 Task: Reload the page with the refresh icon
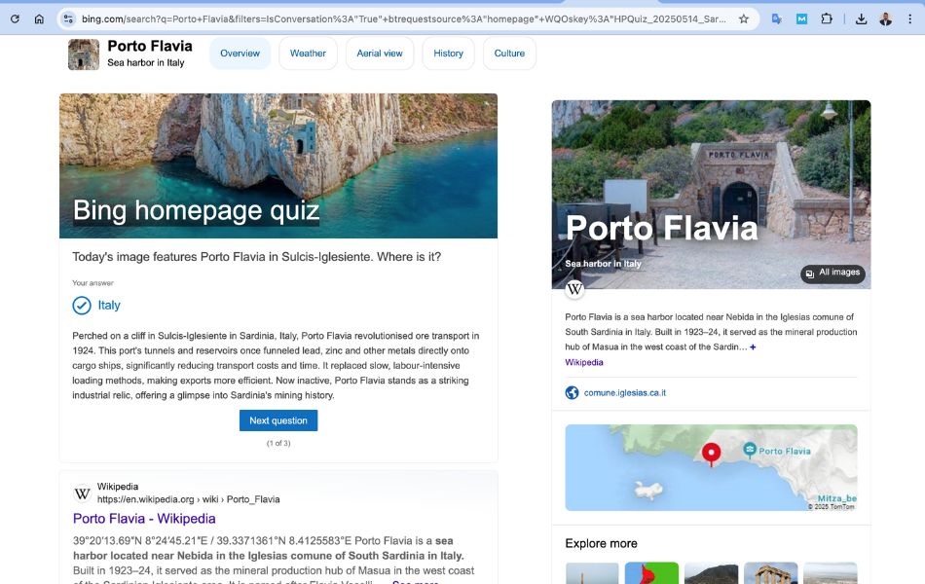pyautogui.click(x=15, y=18)
